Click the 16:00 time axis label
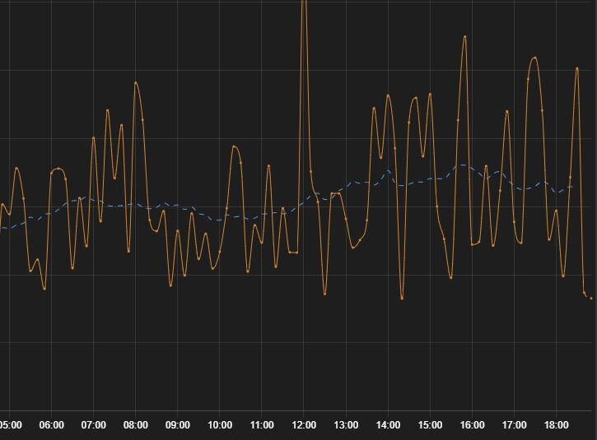This screenshot has width=597, height=440. click(472, 425)
